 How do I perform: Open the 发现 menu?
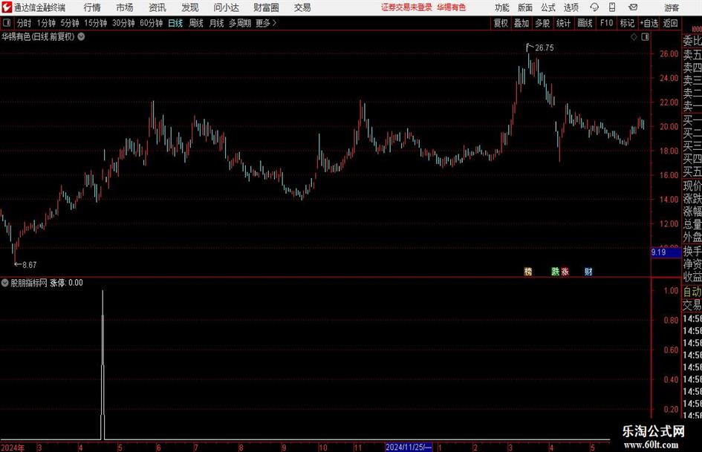(190, 7)
